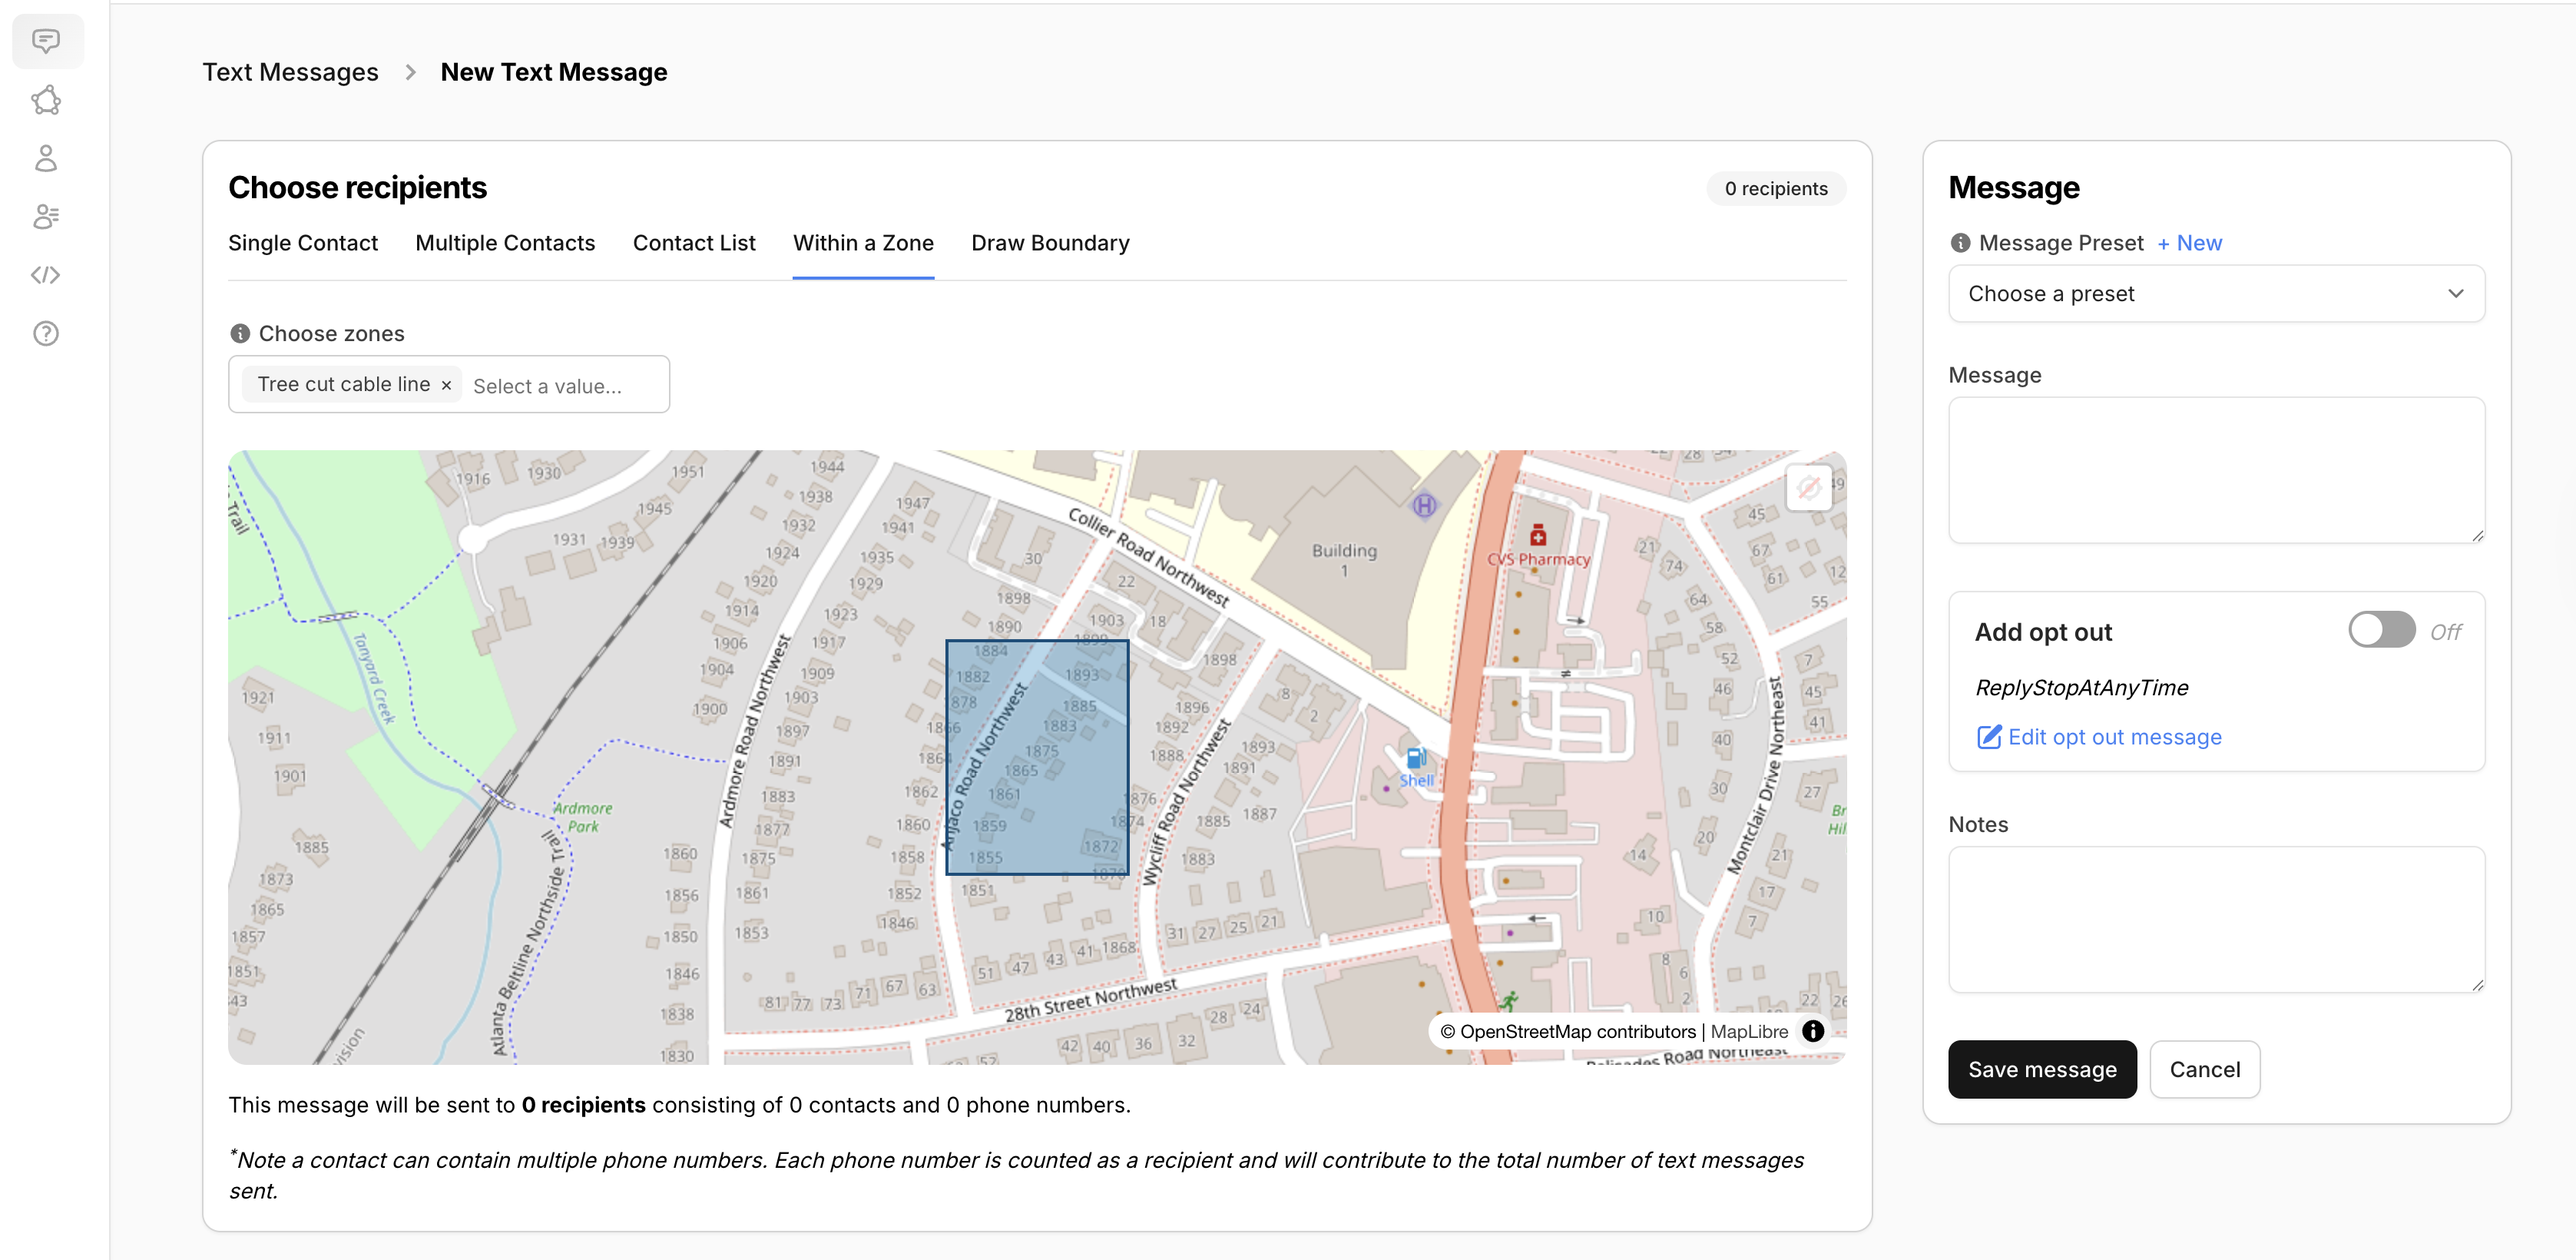Click the Message Preset info icon
Image resolution: width=2576 pixels, height=1260 pixels.
pos(1960,243)
